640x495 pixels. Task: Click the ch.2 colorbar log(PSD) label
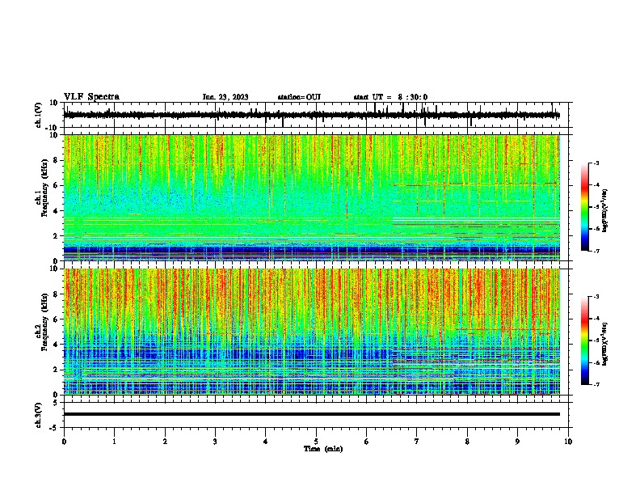(x=605, y=344)
